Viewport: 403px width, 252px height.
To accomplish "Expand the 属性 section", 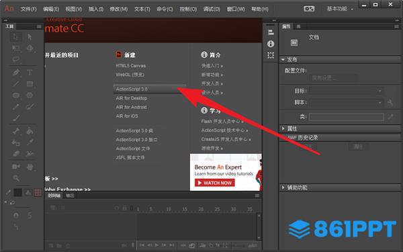I will coord(283,128).
